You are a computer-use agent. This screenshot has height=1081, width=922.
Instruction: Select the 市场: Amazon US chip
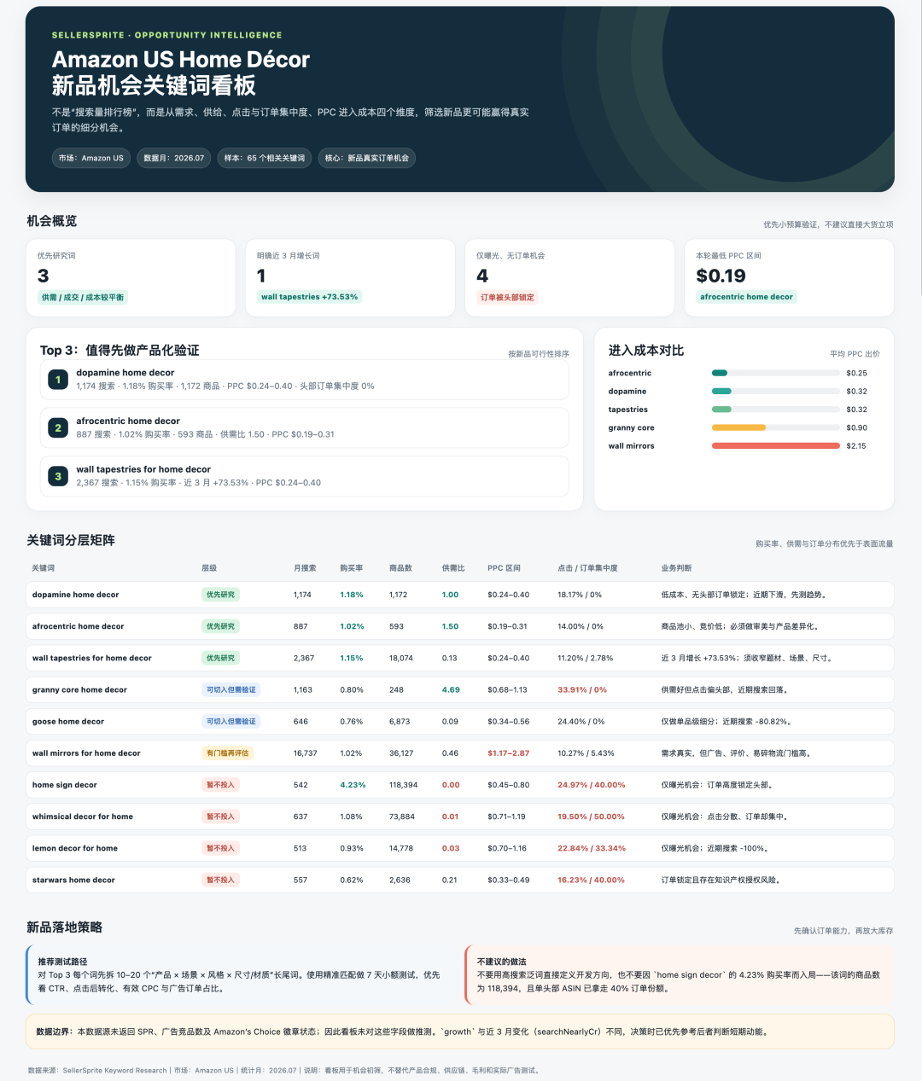91,158
